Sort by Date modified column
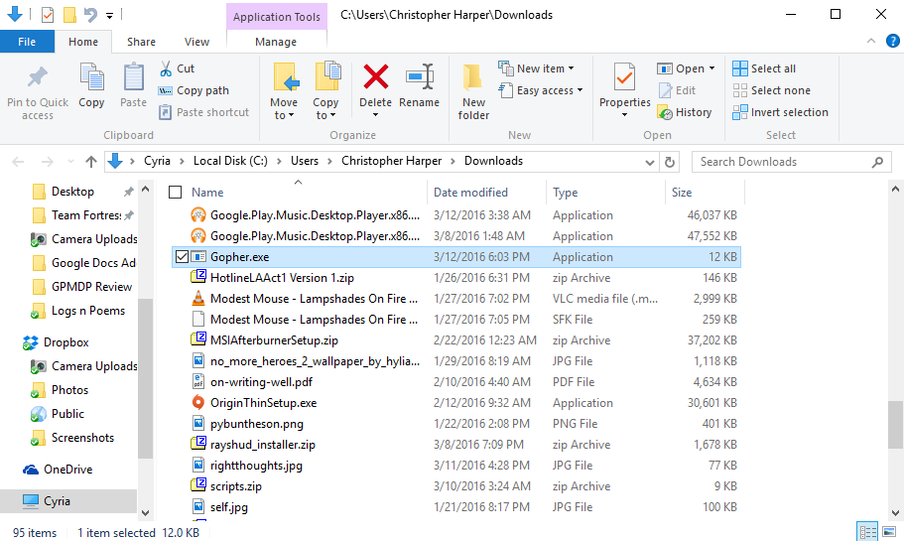 point(470,193)
